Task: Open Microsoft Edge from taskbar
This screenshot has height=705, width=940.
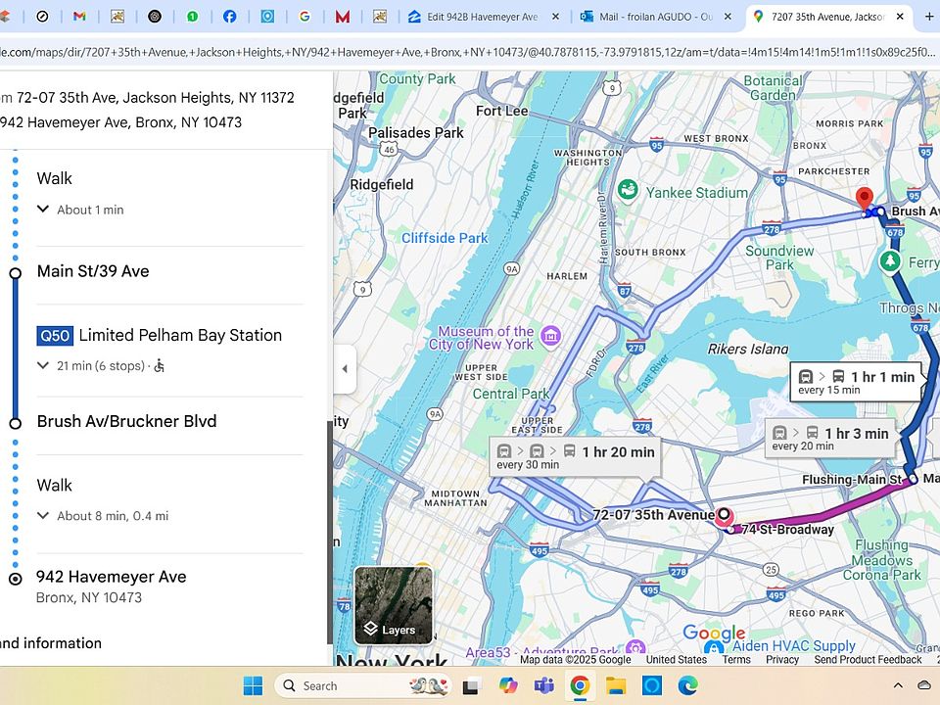Action: pos(688,685)
